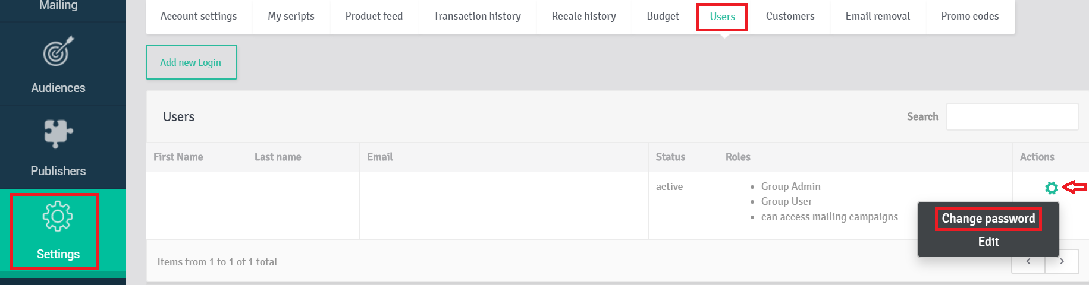Open the Audiences target icon
This screenshot has width=1089, height=285.
58,51
